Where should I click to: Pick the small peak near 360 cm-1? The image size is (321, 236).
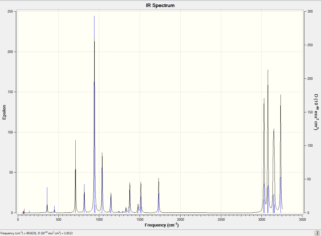pos(47,200)
